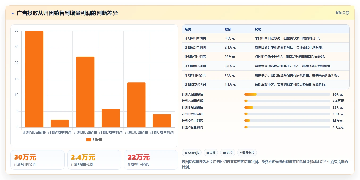Click table value 22万元
The width and height of the screenshot is (360, 180).
pyautogui.click(x=230, y=57)
